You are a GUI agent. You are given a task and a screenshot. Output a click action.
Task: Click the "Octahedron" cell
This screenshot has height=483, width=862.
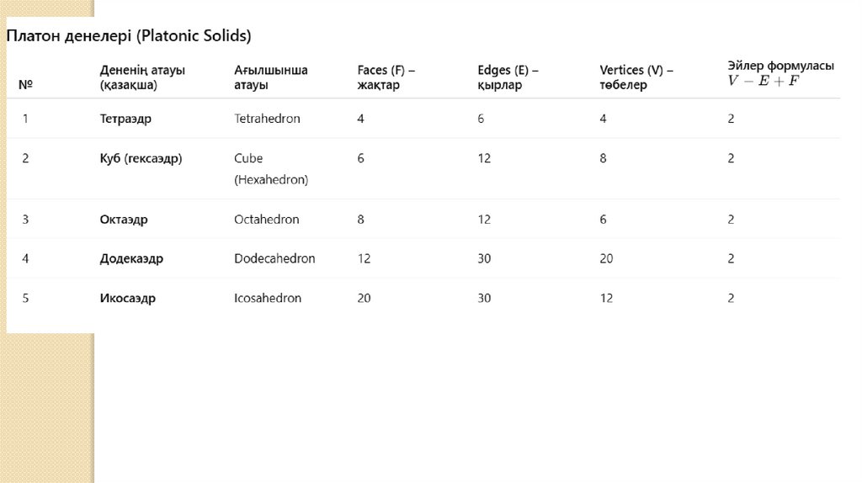tap(266, 220)
